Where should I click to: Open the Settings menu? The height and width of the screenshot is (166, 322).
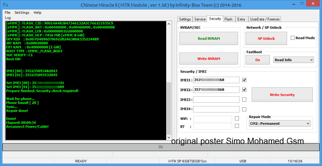[x=22, y=13]
